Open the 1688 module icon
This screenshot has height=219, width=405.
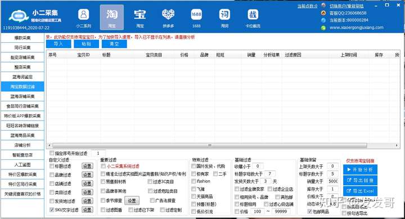(196, 17)
